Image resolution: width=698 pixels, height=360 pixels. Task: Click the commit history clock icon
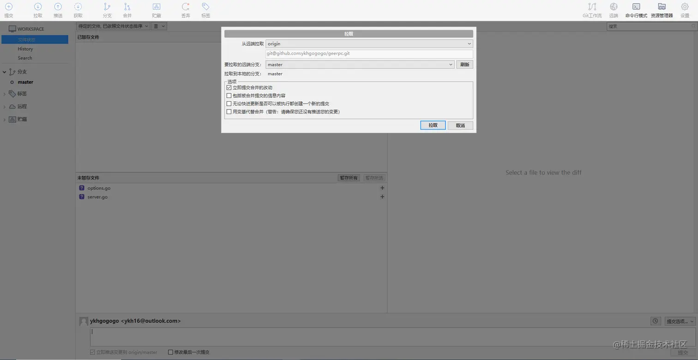tap(655, 321)
